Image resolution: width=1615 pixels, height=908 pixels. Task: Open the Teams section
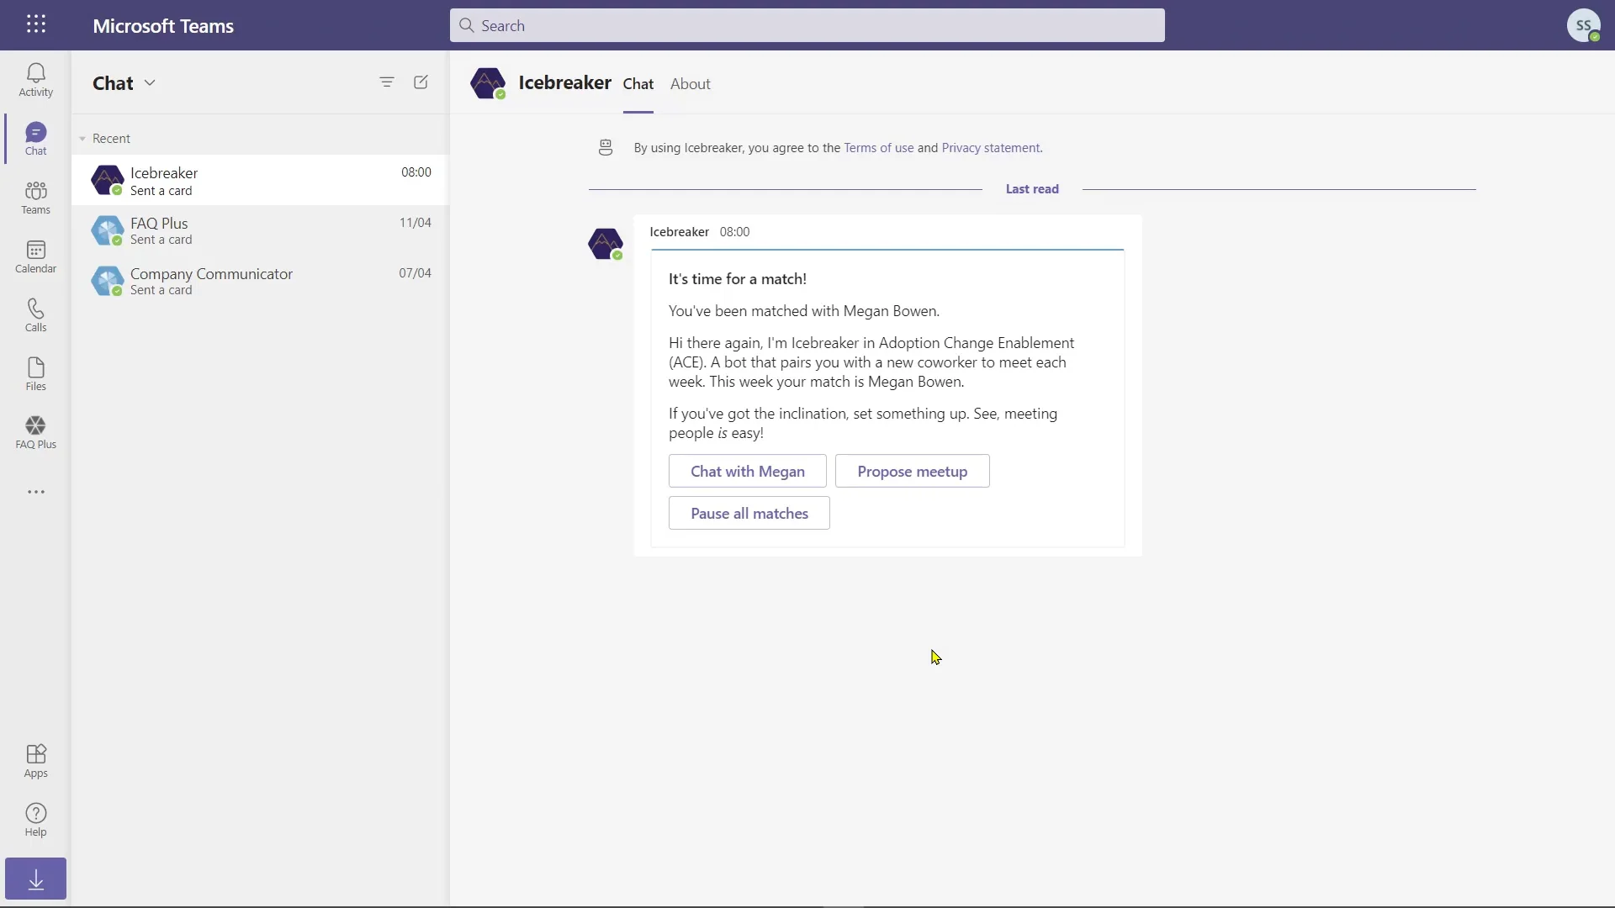pos(35,198)
